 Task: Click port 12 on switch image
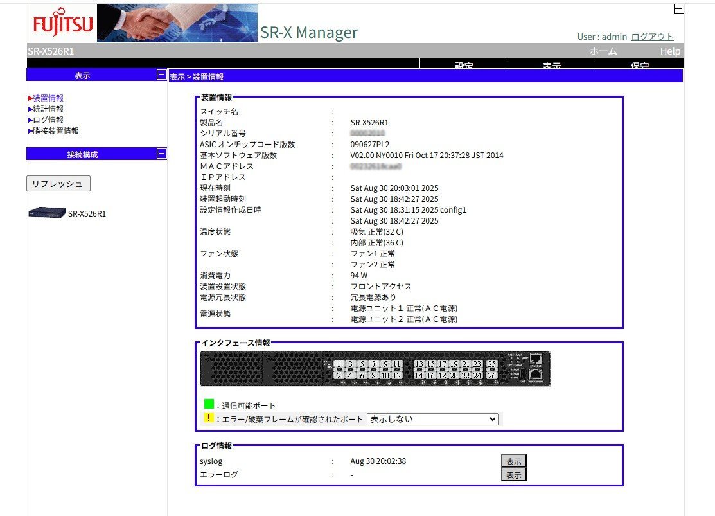397,375
